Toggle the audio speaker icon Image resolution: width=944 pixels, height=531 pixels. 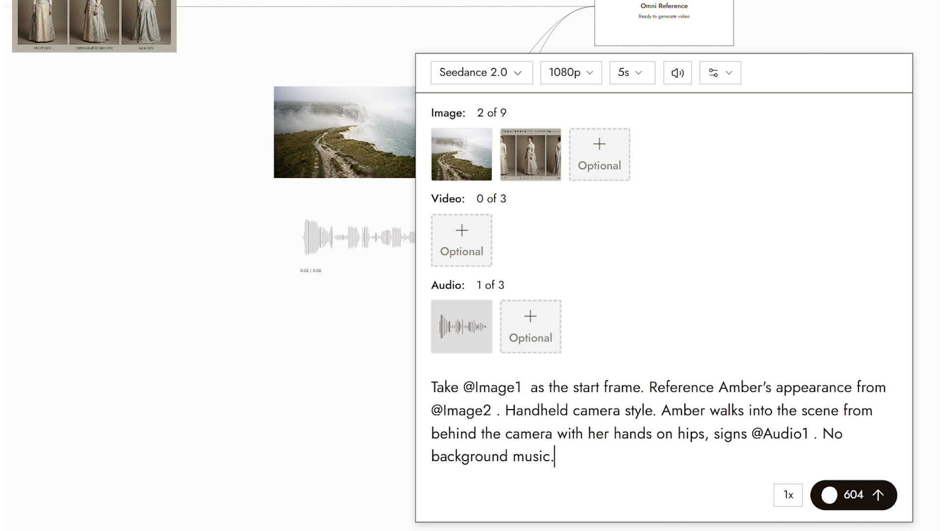677,73
